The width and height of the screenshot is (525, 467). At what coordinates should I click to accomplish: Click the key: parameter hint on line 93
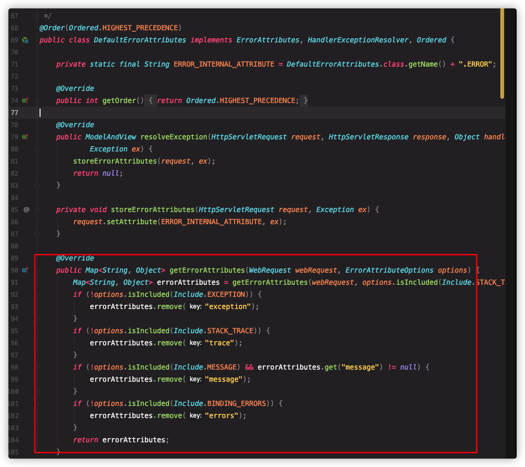[x=195, y=307]
